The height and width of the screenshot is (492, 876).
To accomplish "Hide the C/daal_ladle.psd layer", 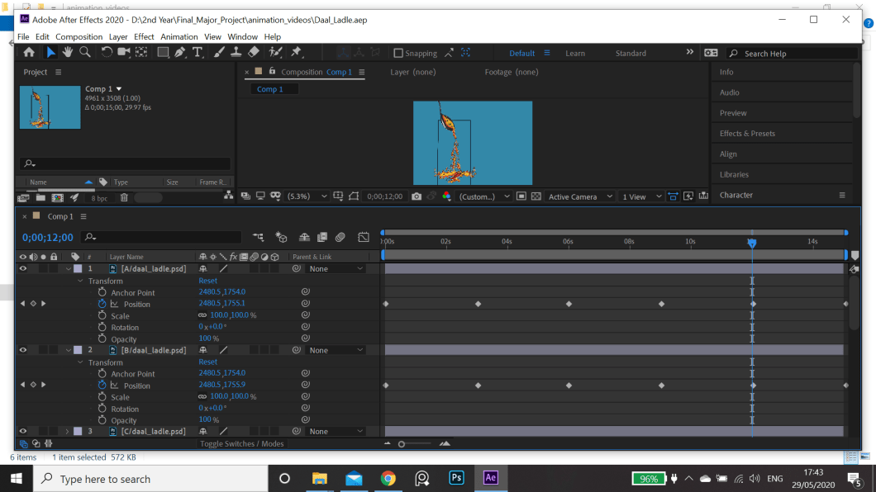I will (23, 431).
